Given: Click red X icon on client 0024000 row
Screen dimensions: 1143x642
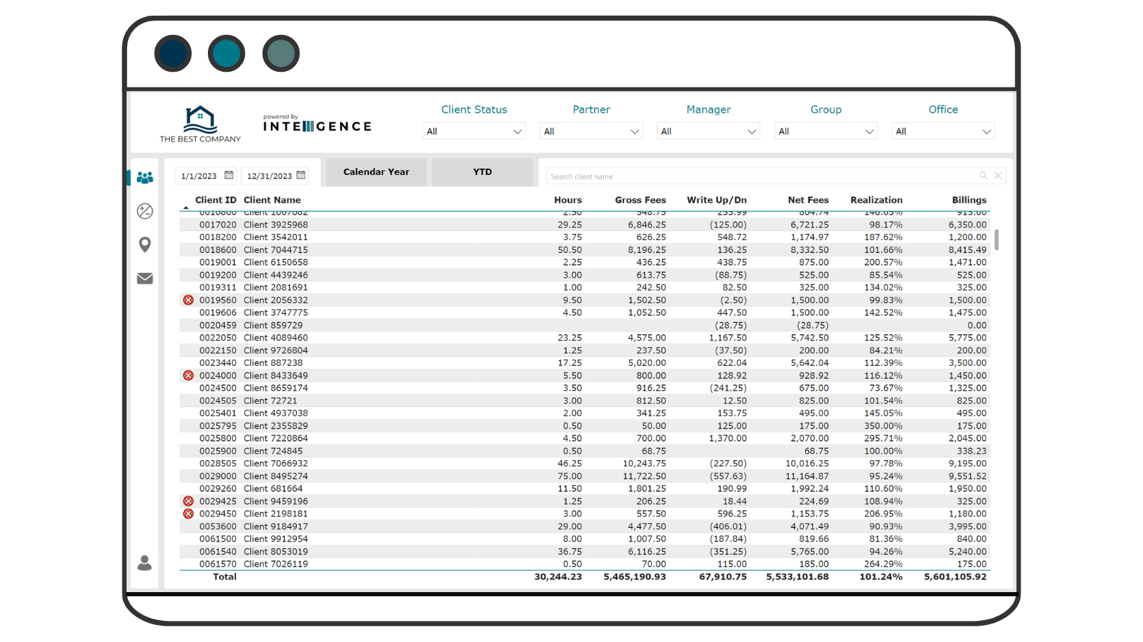Looking at the screenshot, I should point(188,375).
